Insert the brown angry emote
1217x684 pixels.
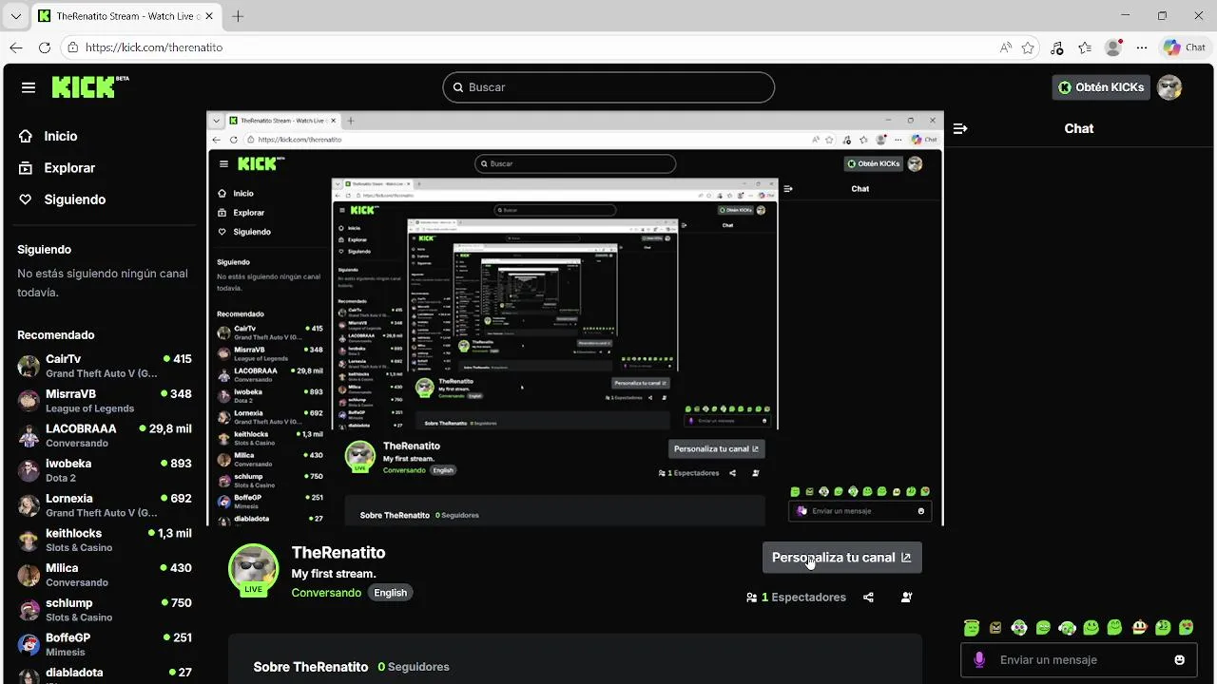[x=995, y=628]
